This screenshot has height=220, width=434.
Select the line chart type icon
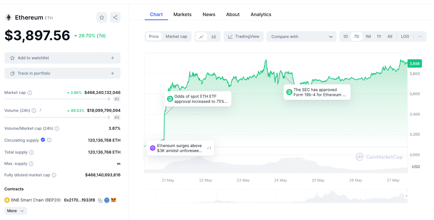(201, 37)
